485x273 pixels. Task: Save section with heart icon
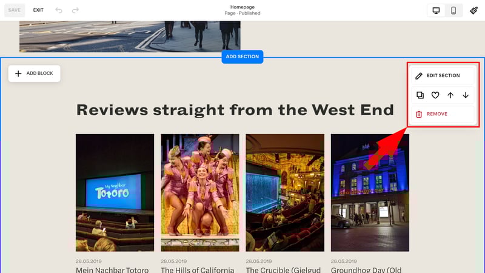[x=435, y=95]
